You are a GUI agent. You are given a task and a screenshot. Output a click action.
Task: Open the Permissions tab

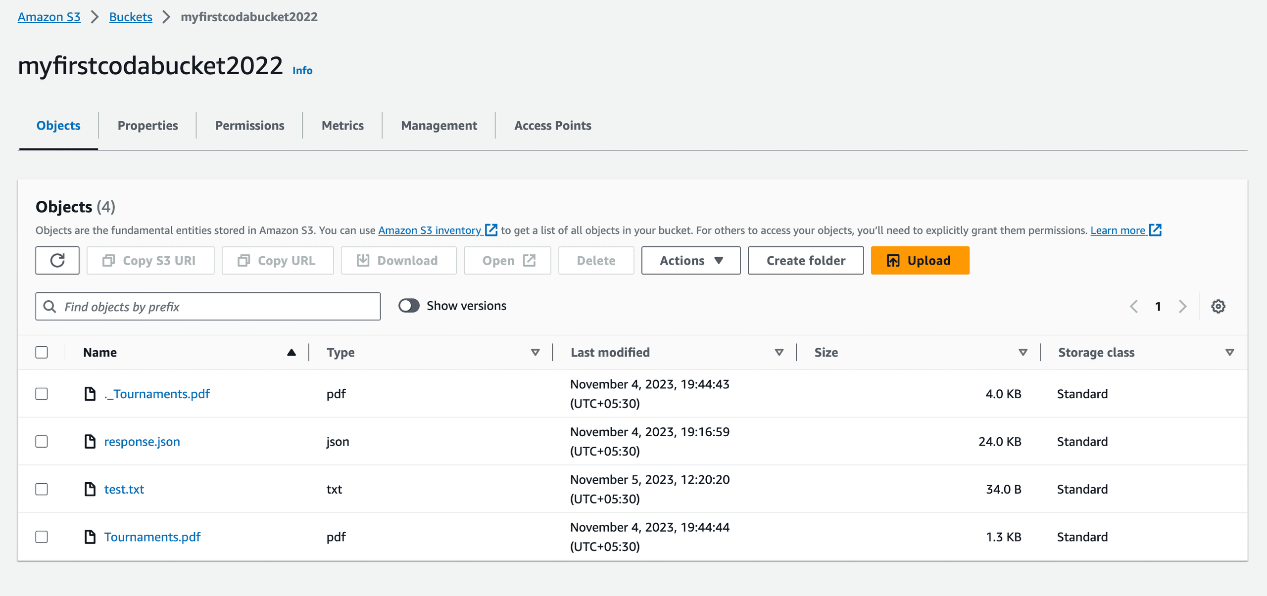point(249,126)
